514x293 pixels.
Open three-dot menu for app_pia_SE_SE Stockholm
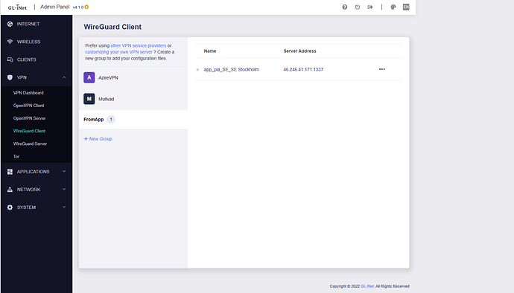(x=382, y=69)
